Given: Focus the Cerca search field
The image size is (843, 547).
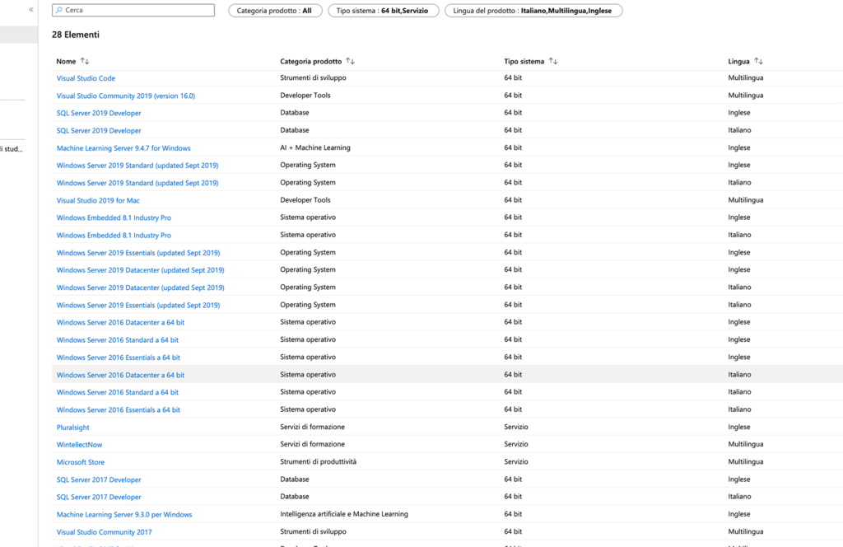Looking at the screenshot, I should point(133,10).
